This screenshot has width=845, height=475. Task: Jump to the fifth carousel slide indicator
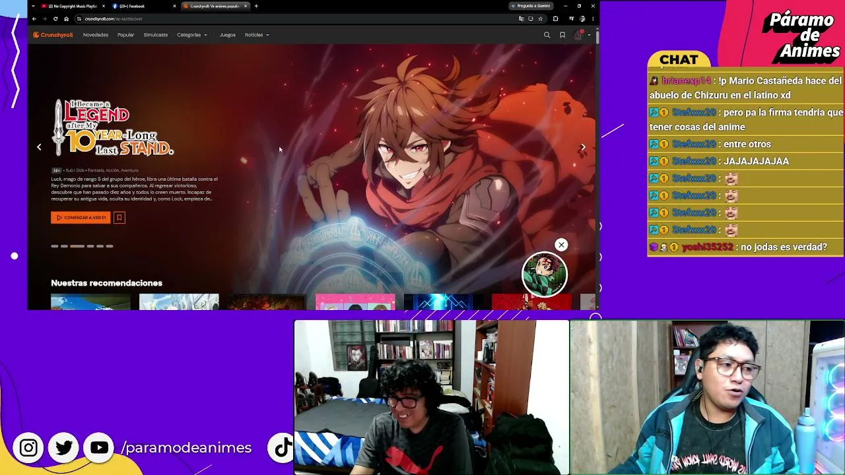coord(100,246)
